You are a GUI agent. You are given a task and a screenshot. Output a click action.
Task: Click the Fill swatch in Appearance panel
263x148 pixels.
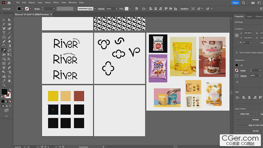[x=237, y=65]
